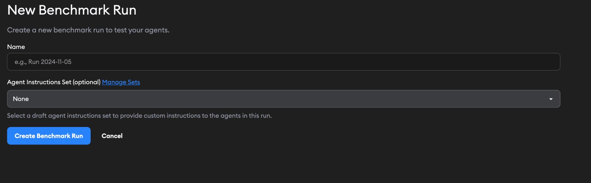Open instruction set management via Manage Sets

(x=121, y=82)
